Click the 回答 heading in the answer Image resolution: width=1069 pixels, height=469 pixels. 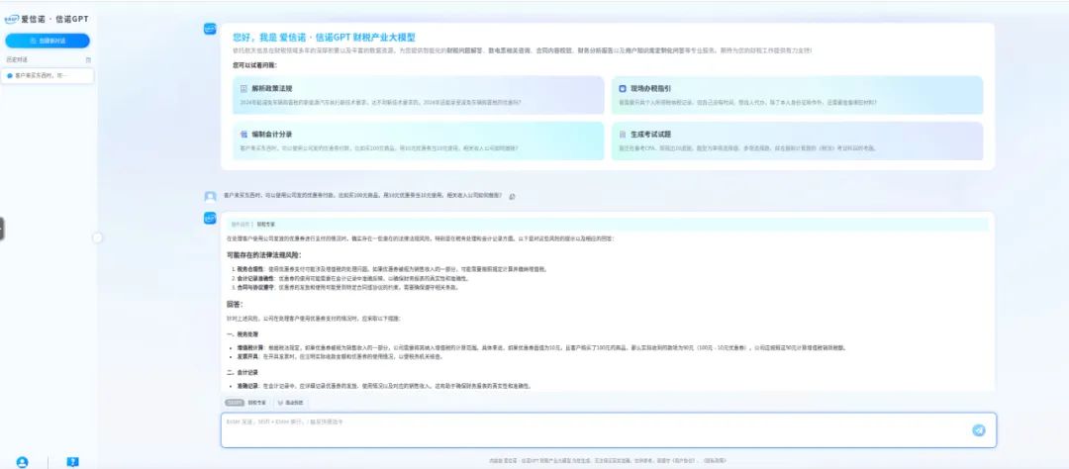235,304
